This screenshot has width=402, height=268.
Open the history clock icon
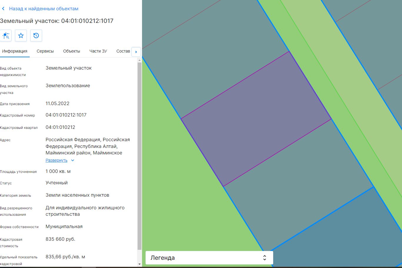36,36
